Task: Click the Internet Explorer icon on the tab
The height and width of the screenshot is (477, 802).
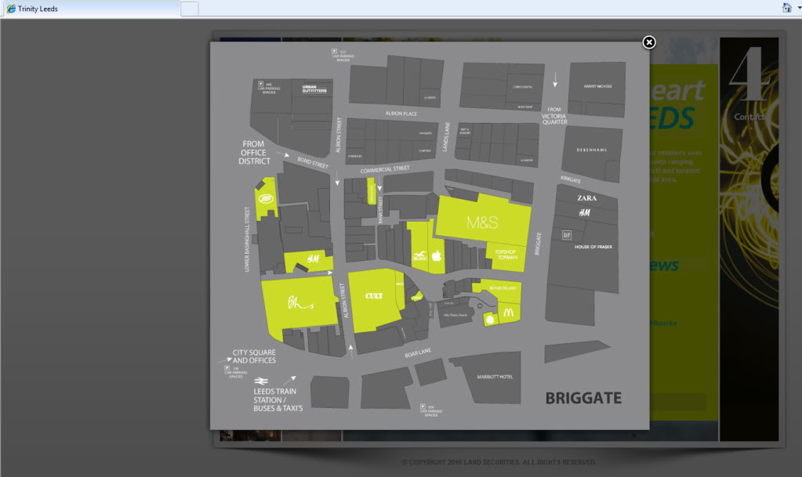Action: coord(11,9)
